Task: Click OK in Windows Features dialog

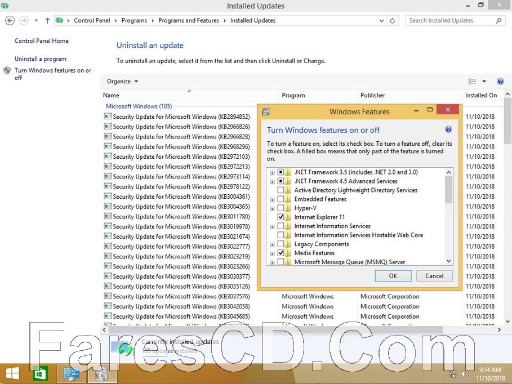Action: tap(393, 276)
